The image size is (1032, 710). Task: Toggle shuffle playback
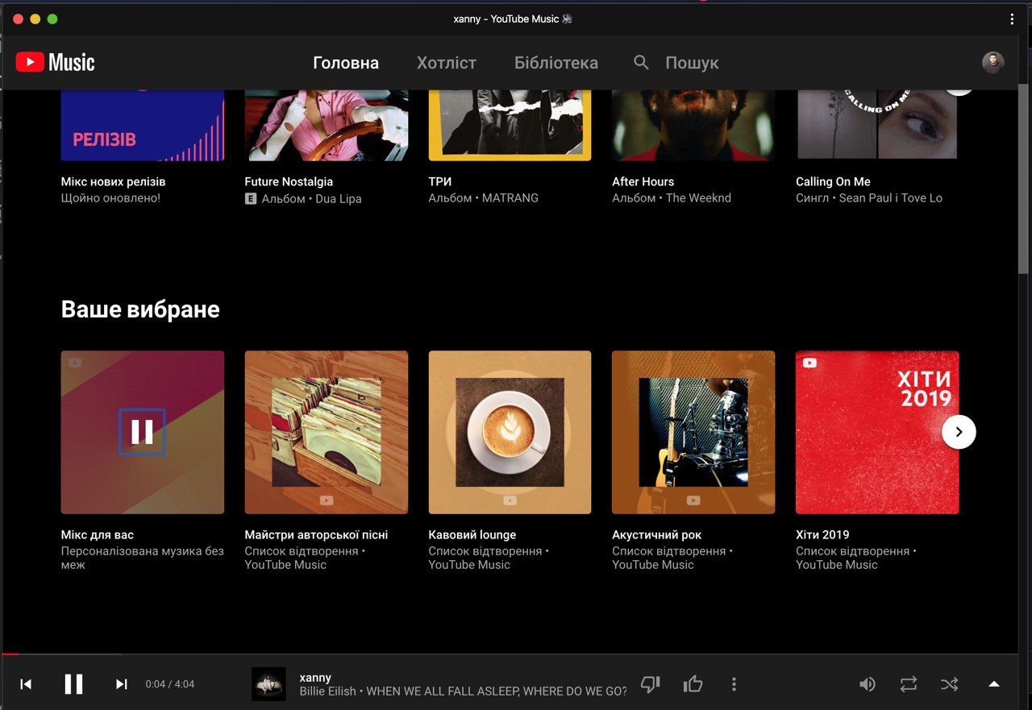(950, 684)
